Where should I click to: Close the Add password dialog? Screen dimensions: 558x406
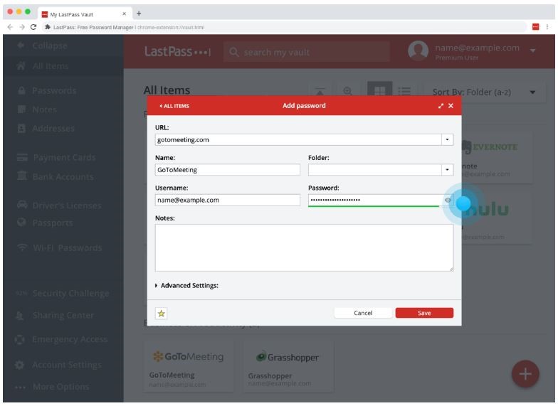click(451, 106)
